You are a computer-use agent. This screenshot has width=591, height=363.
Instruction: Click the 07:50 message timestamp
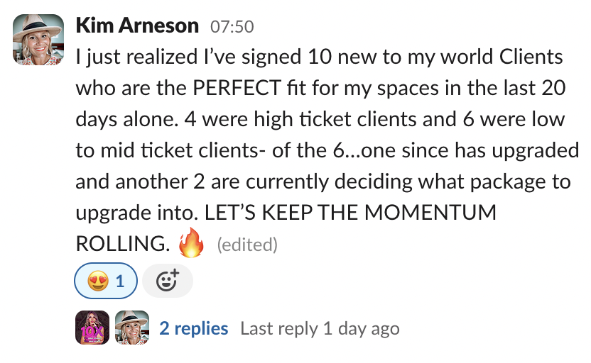point(232,28)
